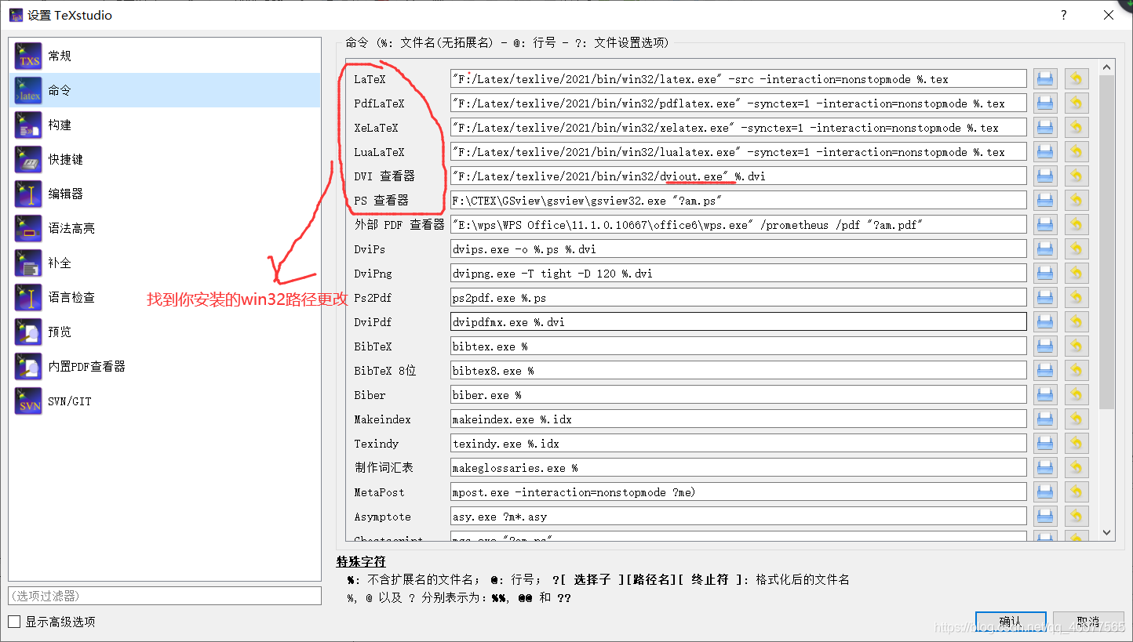Open 语法高亮 settings page
Screen dimensions: 1133x642
click(165, 228)
